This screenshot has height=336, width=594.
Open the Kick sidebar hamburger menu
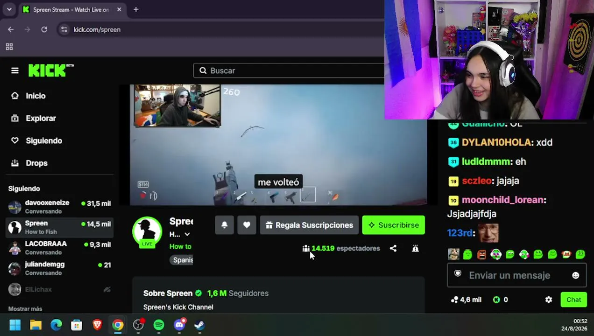click(x=15, y=70)
